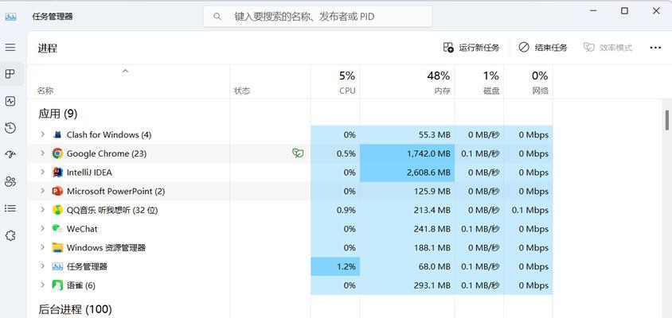Screen dimensions: 672x318
Task: Select the 后台进程 (100) group heading
Action: pos(75,309)
